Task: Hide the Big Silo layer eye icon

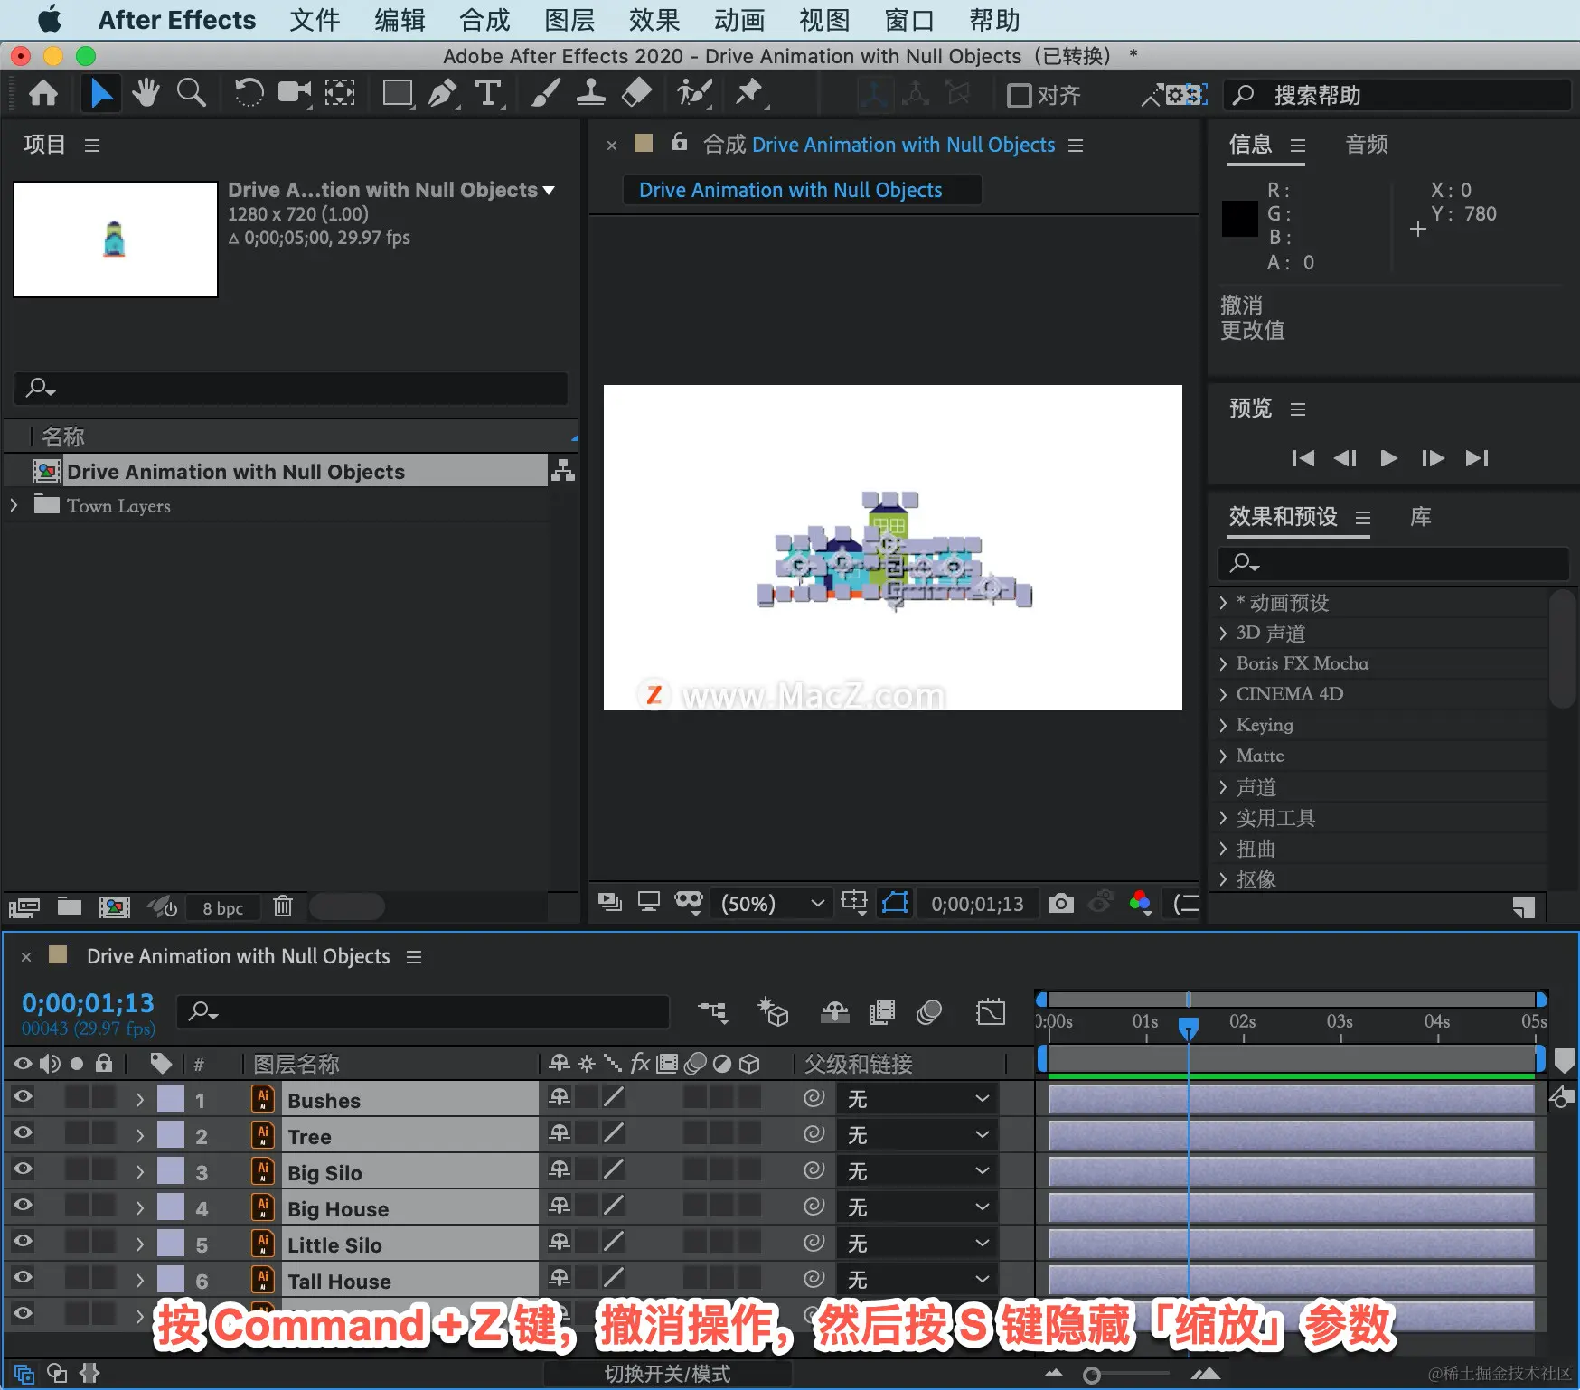Action: (24, 1169)
